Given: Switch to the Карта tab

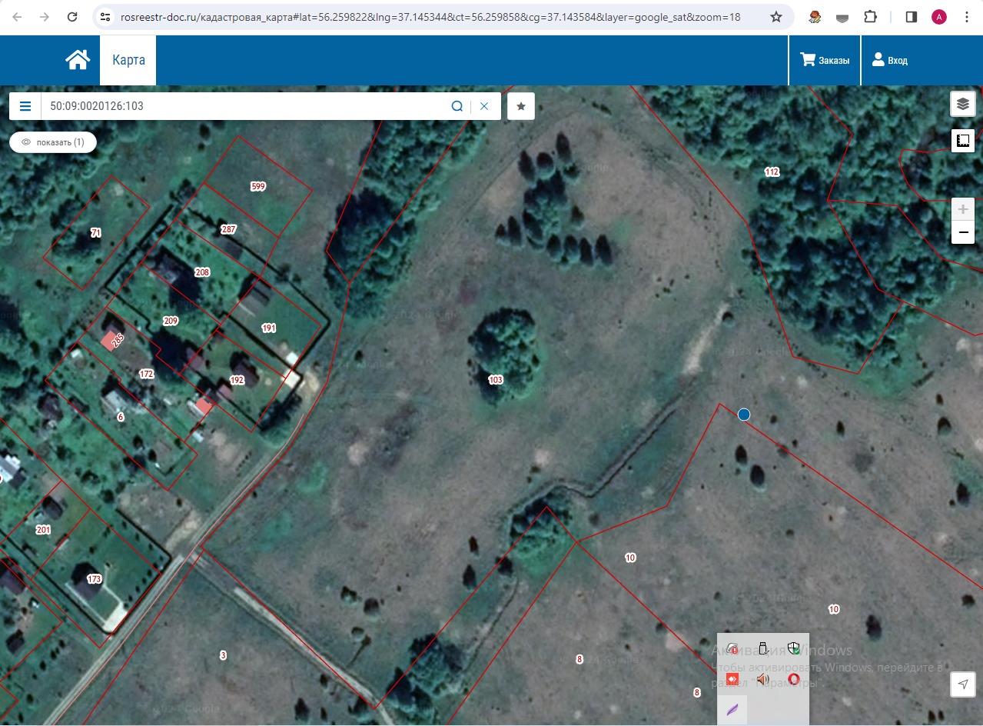Looking at the screenshot, I should click(x=128, y=60).
